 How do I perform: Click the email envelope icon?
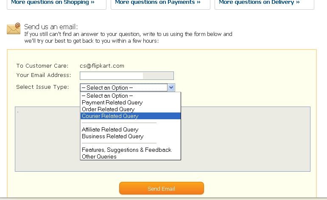pyautogui.click(x=14, y=29)
